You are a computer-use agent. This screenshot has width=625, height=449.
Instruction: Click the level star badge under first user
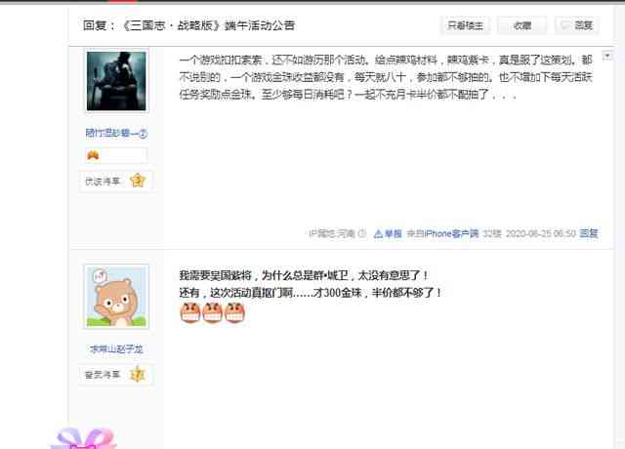pyautogui.click(x=138, y=181)
